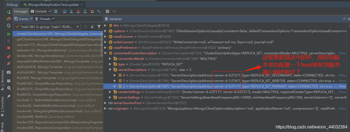Click the Pause Program icon
The height and width of the screenshot is (132, 350).
point(9,41)
